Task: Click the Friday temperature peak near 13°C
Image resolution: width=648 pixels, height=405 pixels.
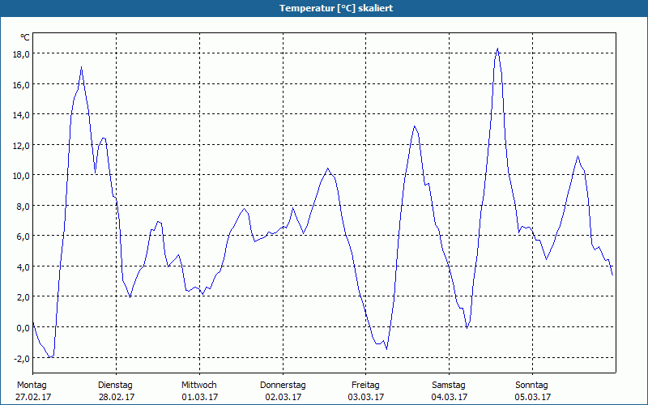Action: pos(414,126)
